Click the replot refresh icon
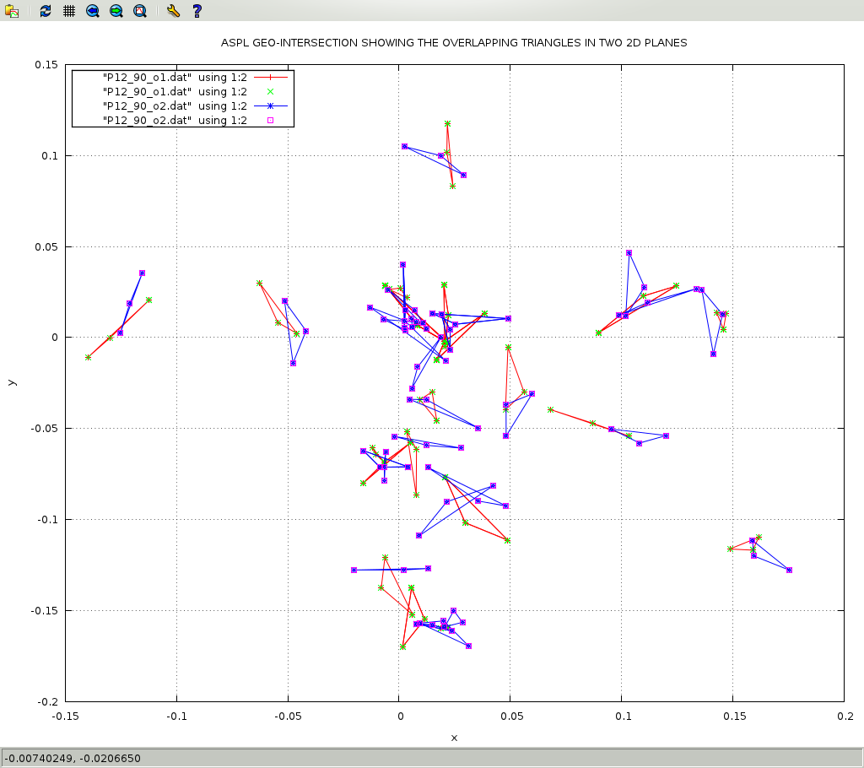This screenshot has width=864, height=768. pos(46,11)
